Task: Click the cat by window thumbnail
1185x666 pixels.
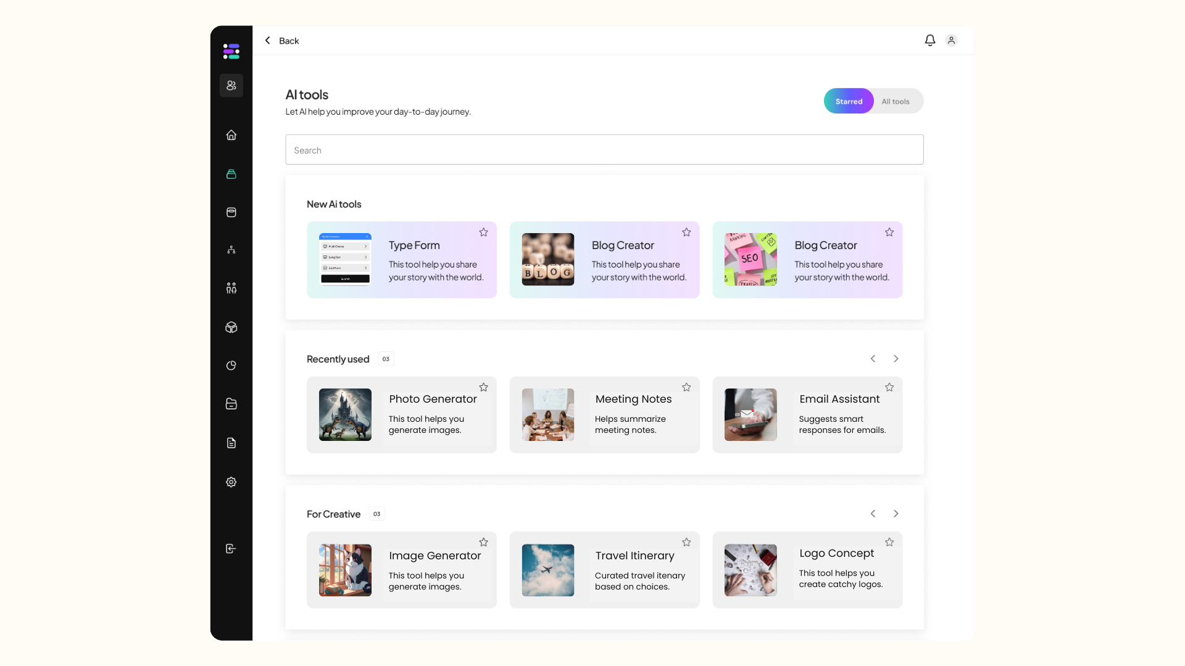Action: [345, 570]
